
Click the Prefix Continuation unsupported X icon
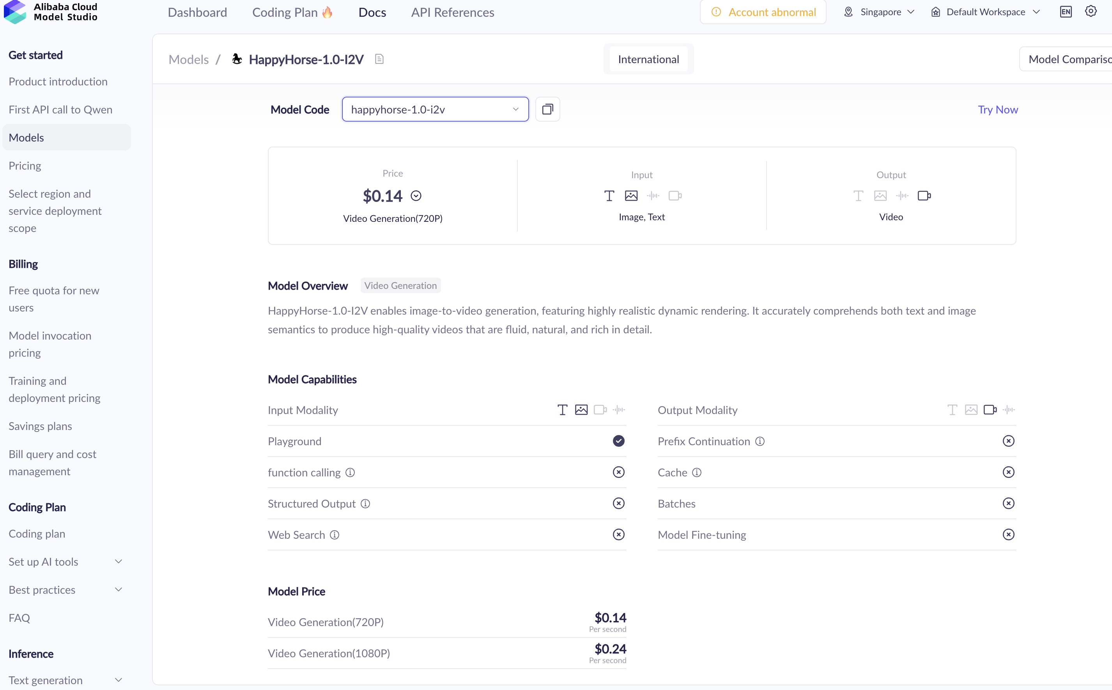[1008, 441]
